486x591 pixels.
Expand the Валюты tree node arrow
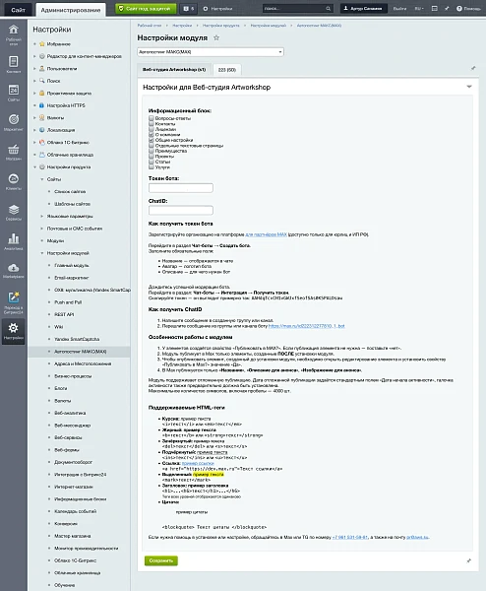34,118
